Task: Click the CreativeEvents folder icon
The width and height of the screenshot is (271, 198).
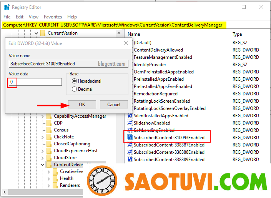Action: 55,171
